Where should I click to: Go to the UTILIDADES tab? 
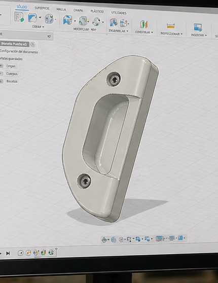point(119,13)
